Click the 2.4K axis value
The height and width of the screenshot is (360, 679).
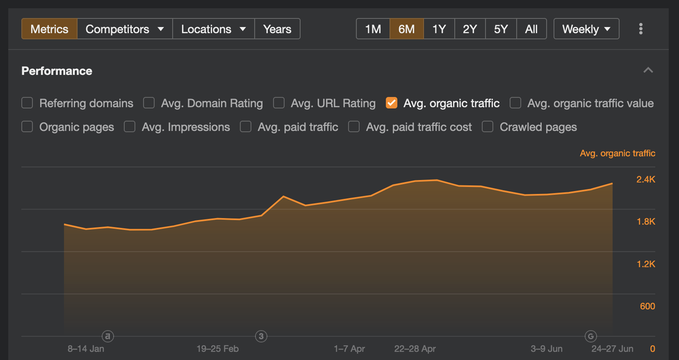(646, 180)
